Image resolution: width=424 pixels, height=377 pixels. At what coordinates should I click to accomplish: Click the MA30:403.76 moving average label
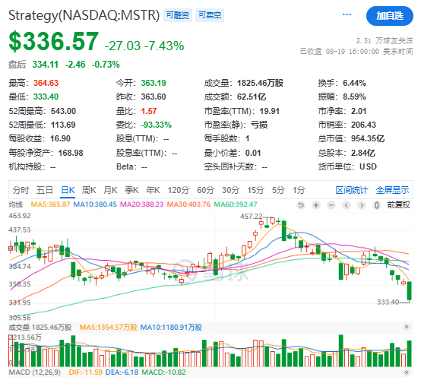click(188, 204)
